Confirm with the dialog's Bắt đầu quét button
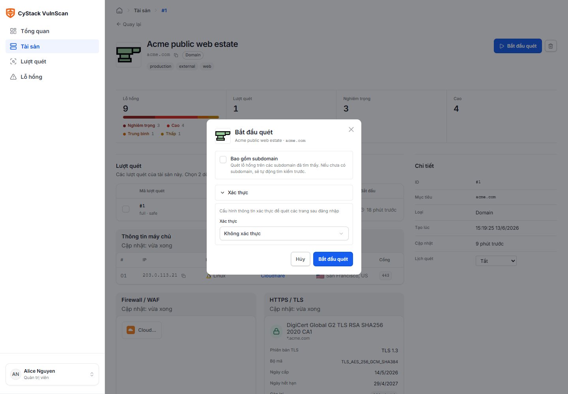568x394 pixels. coord(333,259)
